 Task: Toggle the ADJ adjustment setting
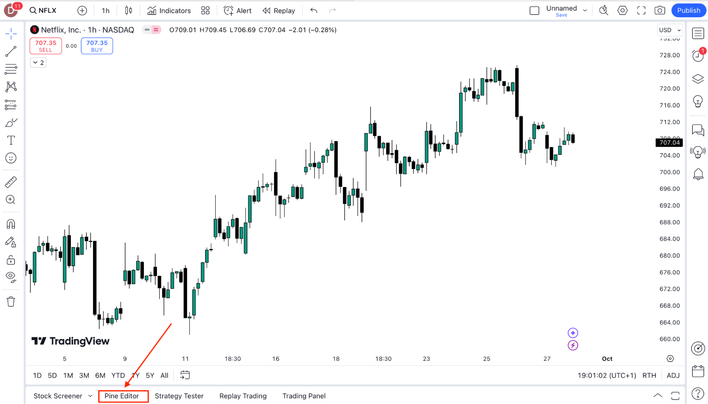tap(673, 375)
